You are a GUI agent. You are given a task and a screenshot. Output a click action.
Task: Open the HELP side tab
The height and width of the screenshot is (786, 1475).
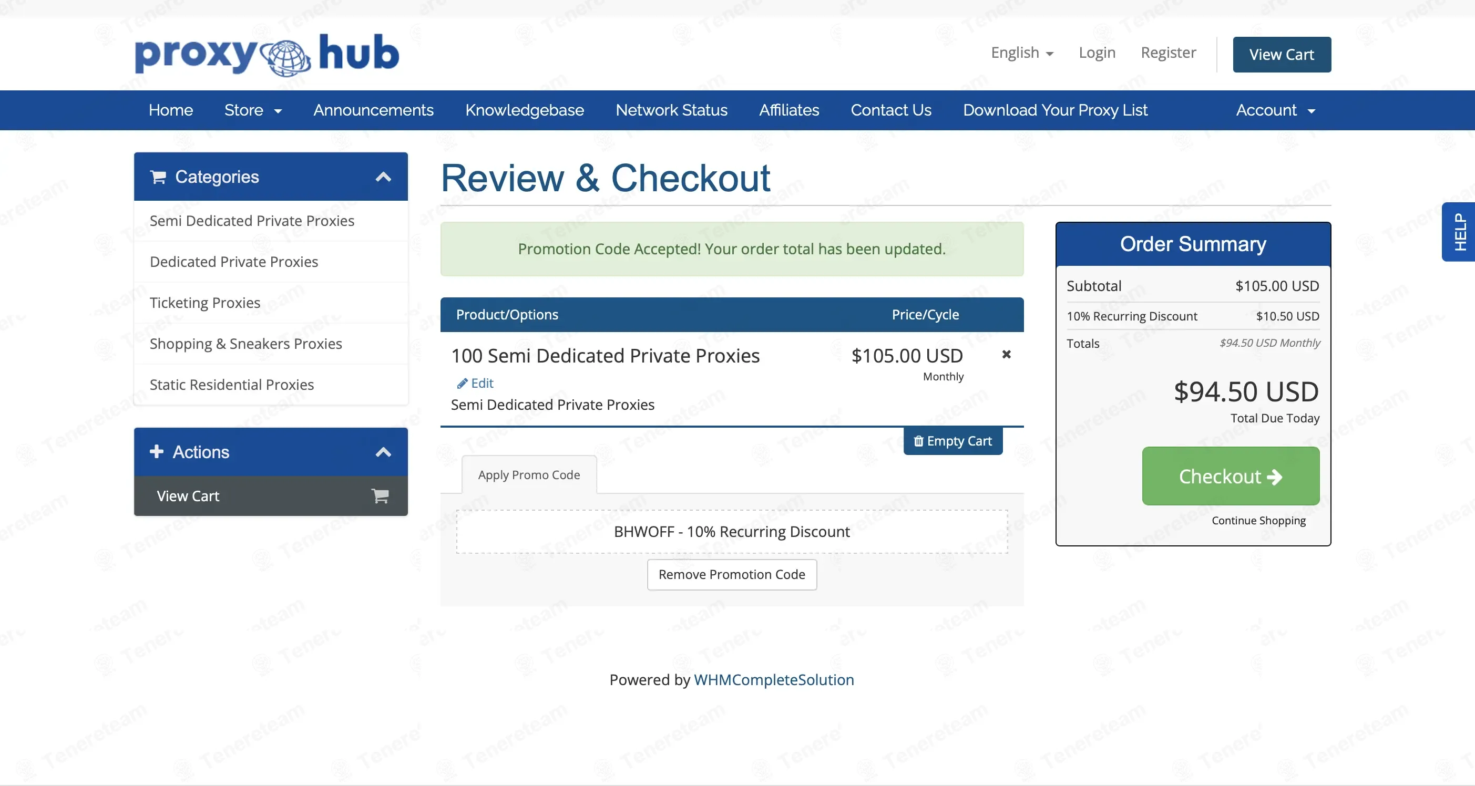(x=1459, y=232)
